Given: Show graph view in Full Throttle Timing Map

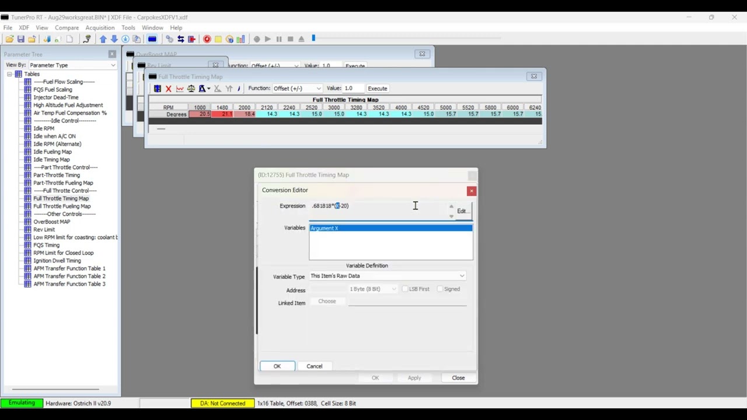Looking at the screenshot, I should tap(180, 89).
